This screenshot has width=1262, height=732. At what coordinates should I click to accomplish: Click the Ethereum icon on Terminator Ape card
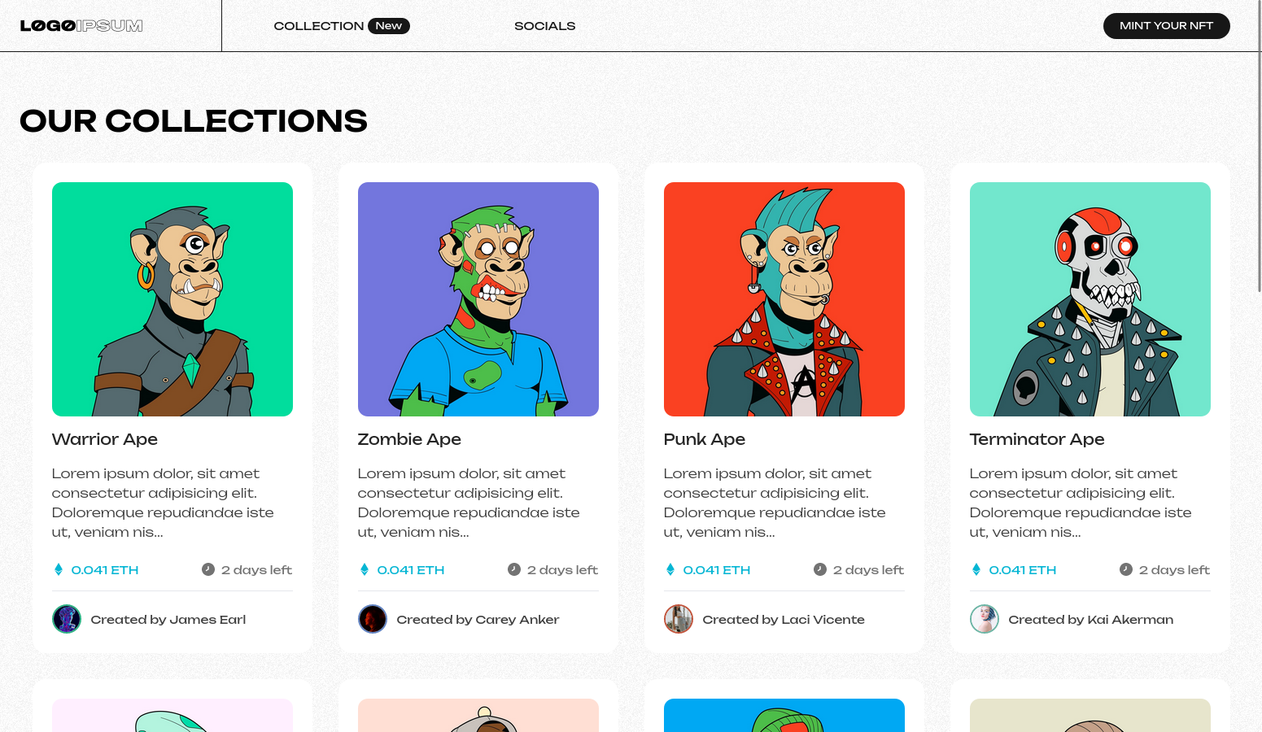[x=976, y=569]
